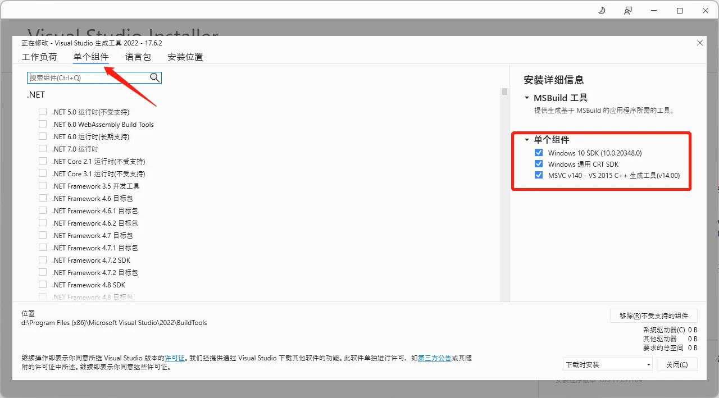Screen dimensions: 719x398
Task: Uncheck Windows 10 SDK (10.0.20348.0)
Action: pyautogui.click(x=539, y=153)
